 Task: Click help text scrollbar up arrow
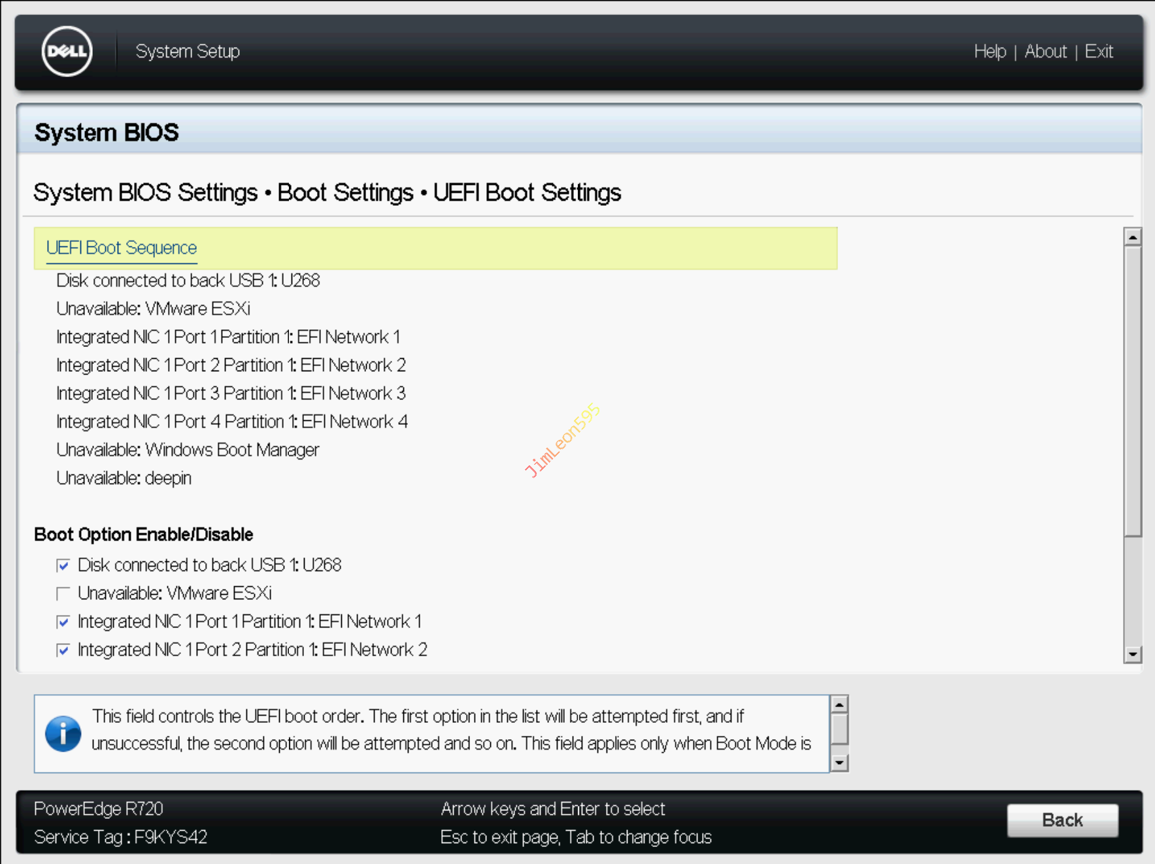839,705
